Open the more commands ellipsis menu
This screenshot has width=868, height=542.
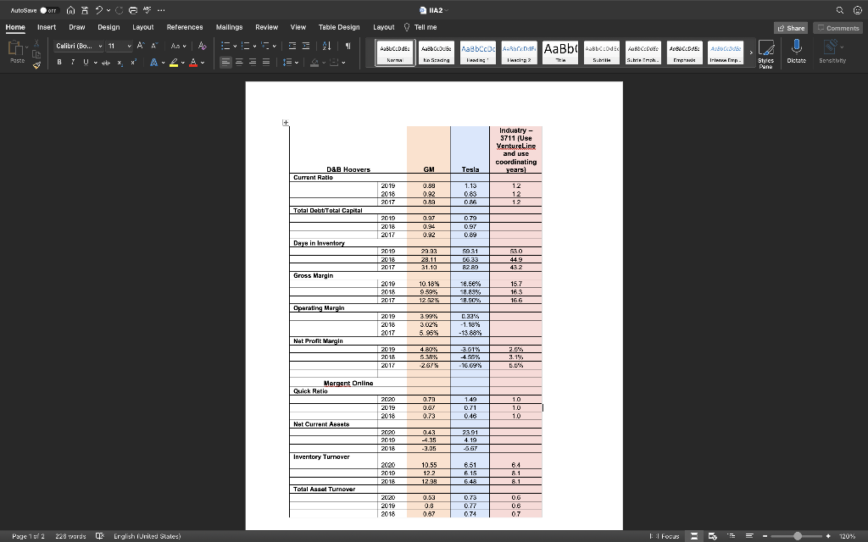[x=161, y=10]
